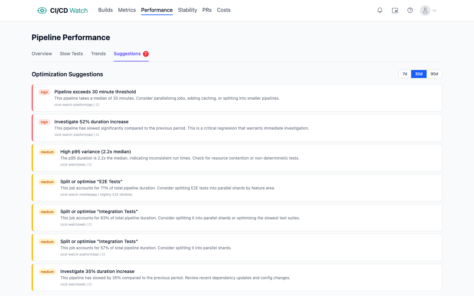Click the picture-in-picture panel icon

[395, 11]
